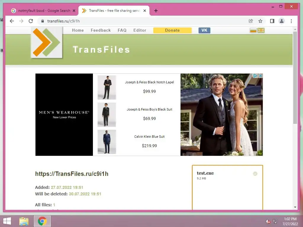Reload the TransFiles page
The width and height of the screenshot is (303, 227).
click(x=31, y=21)
